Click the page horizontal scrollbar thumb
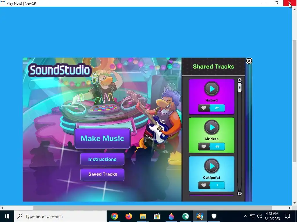Viewport: 297px width, 222px height. [153, 208]
